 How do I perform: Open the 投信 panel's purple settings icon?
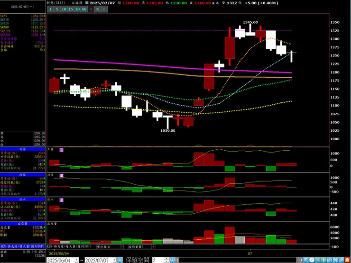tap(61, 175)
